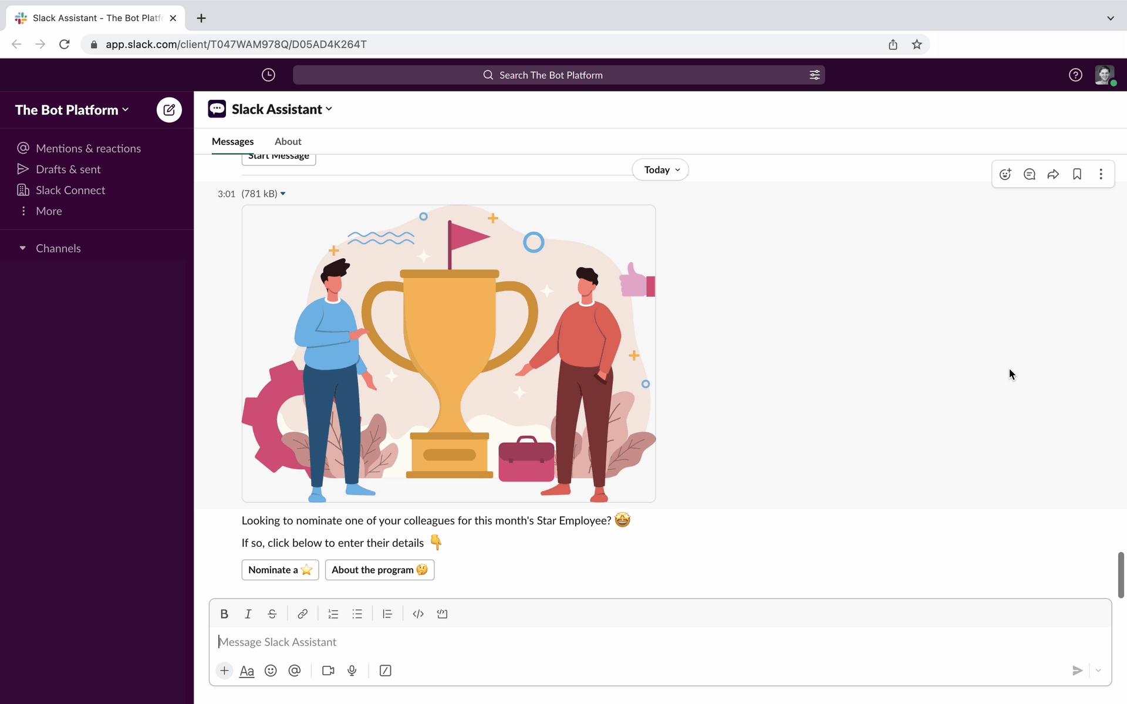Screen dimensions: 1127x704
Task: Toggle strikethrough formatting
Action: [272, 614]
